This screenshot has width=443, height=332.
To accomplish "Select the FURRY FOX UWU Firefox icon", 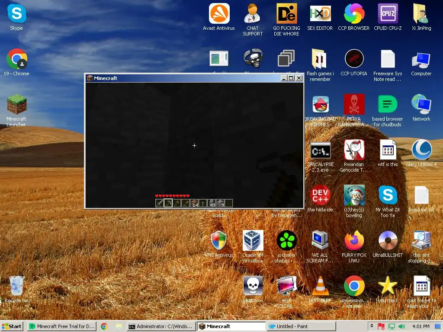I will 354,246.
